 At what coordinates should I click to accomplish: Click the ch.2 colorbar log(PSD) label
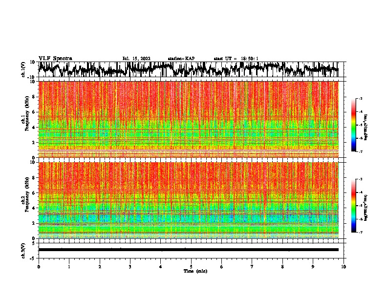[366, 208]
